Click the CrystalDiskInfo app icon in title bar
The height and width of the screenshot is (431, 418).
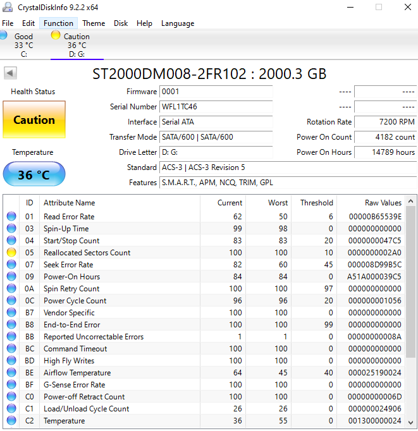point(8,8)
